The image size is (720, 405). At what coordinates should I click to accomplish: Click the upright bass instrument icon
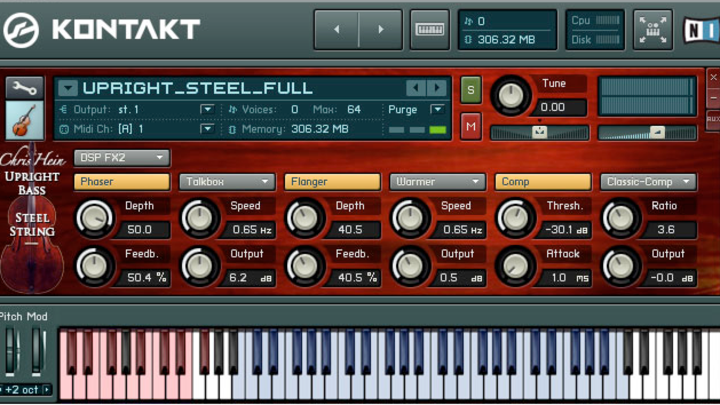[25, 121]
